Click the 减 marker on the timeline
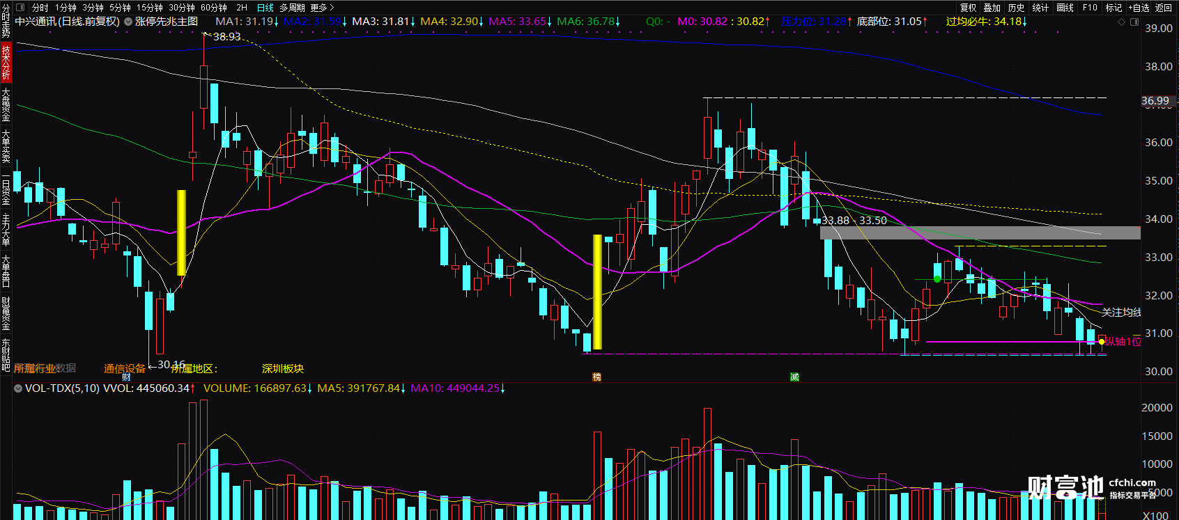The height and width of the screenshot is (520, 1179). 794,377
